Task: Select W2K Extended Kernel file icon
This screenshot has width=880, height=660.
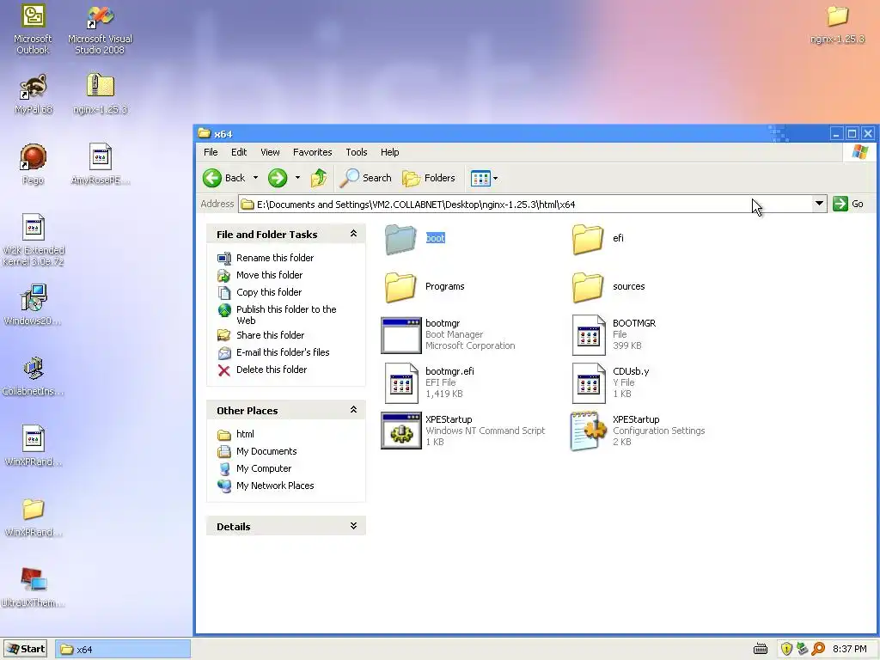Action: click(x=34, y=241)
